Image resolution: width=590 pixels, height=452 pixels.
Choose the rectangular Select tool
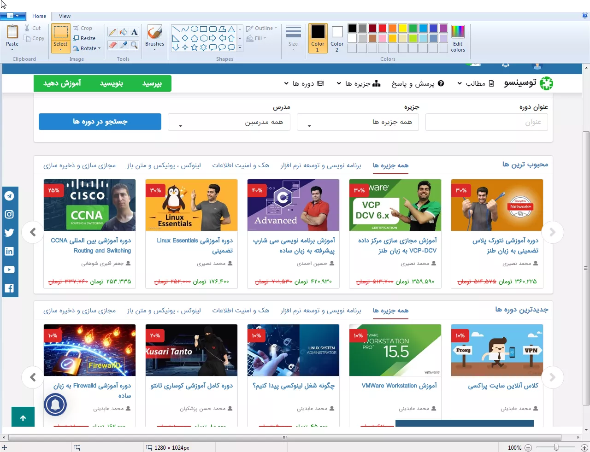click(x=60, y=33)
